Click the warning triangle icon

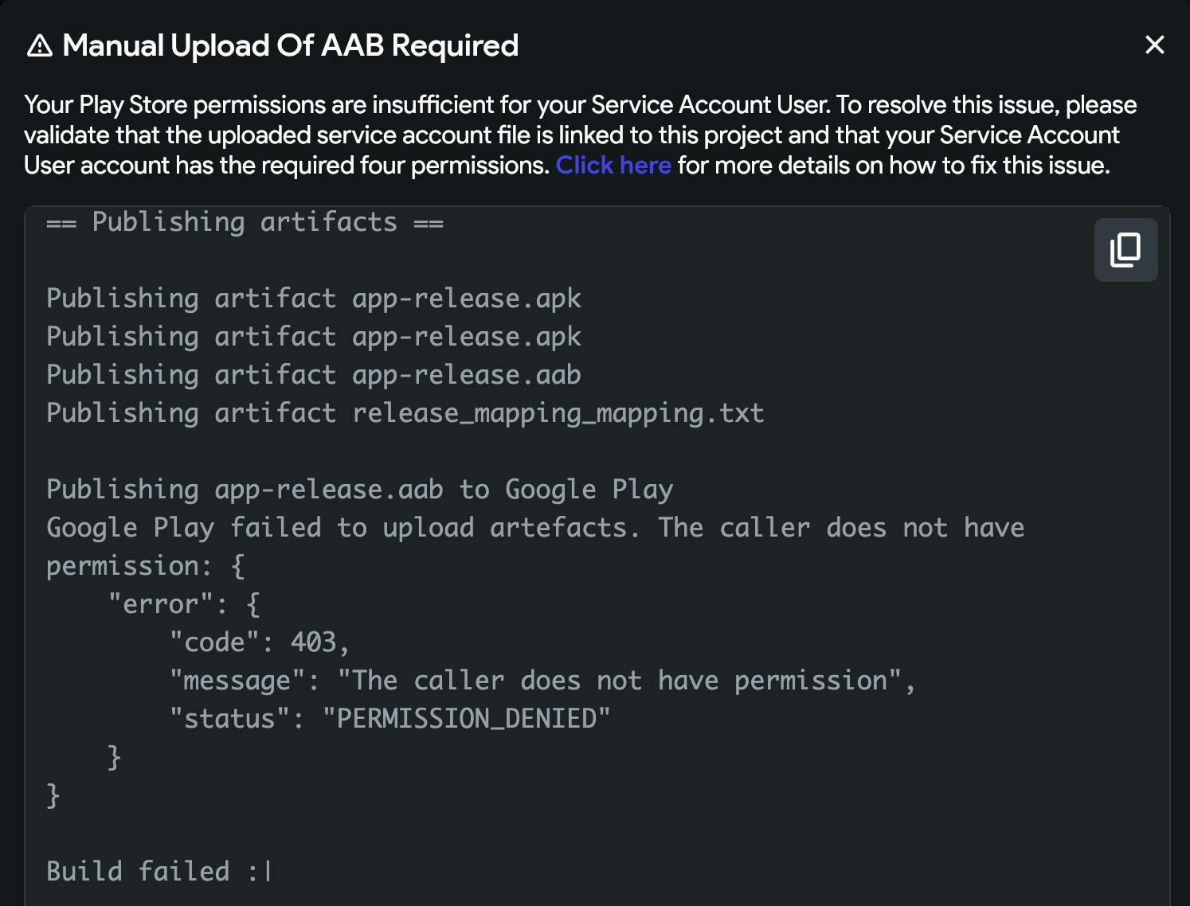point(40,46)
